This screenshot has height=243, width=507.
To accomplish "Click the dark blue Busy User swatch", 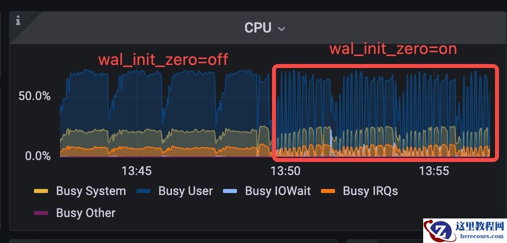I will pos(143,191).
